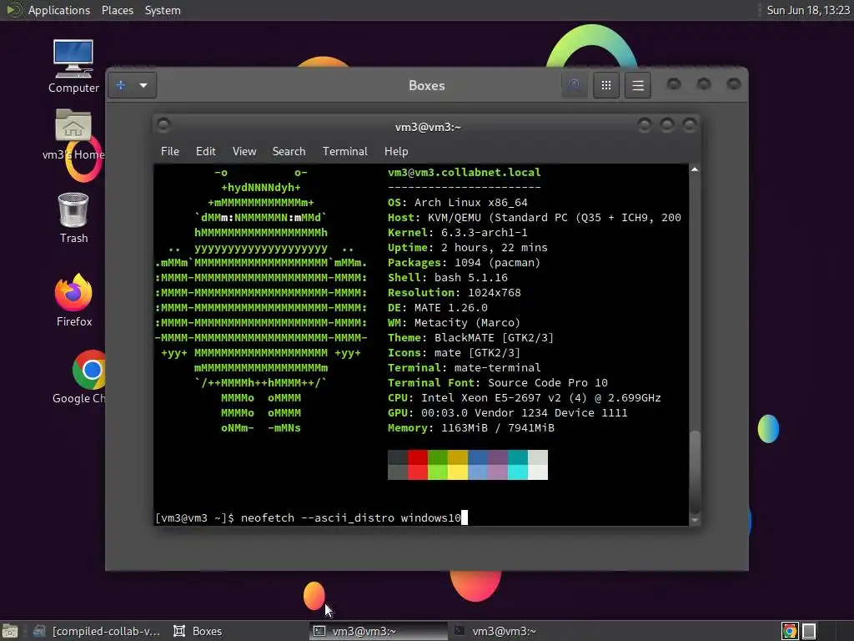This screenshot has width=854, height=641.
Task: Click the Chrome icon in the bottom tray
Action: click(789, 631)
